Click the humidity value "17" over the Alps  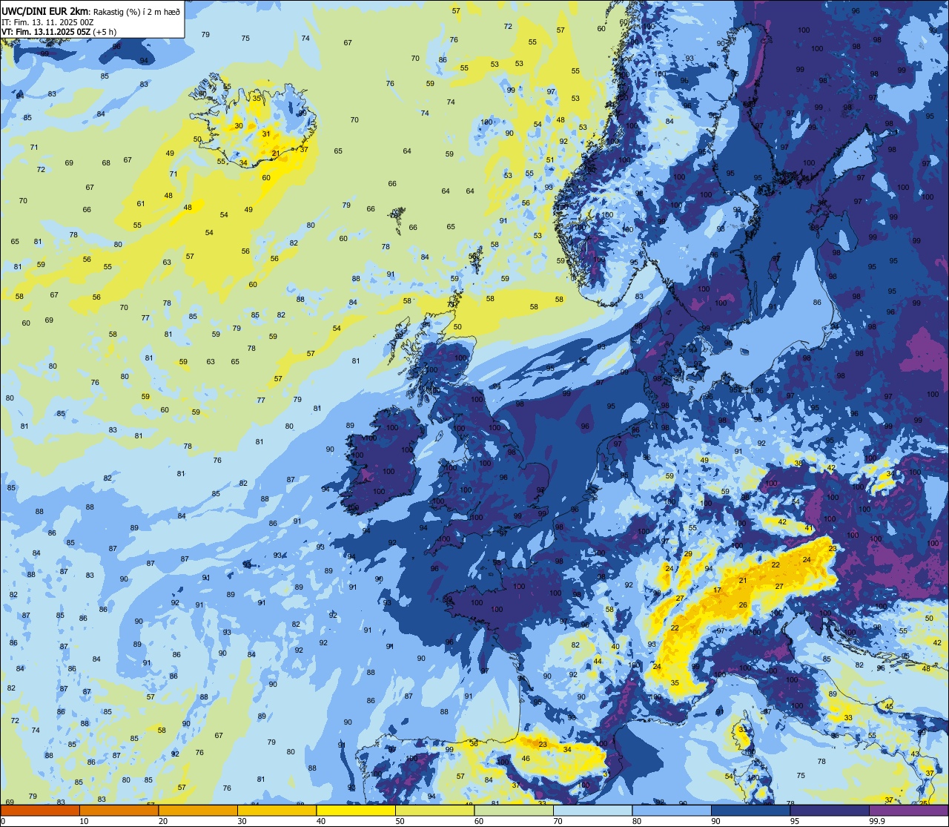tap(717, 590)
